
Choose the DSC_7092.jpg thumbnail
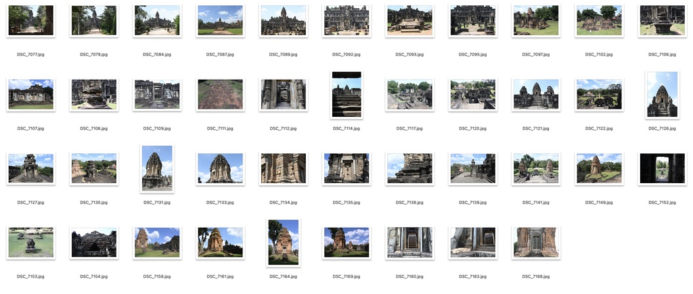tap(346, 20)
